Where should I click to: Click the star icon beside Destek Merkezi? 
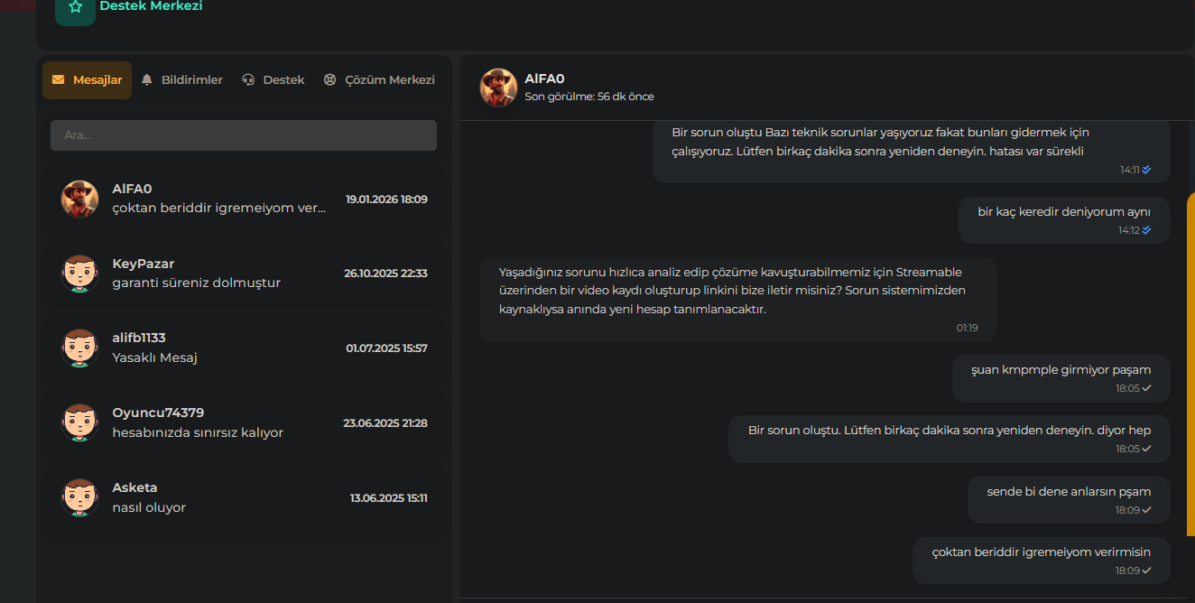75,7
